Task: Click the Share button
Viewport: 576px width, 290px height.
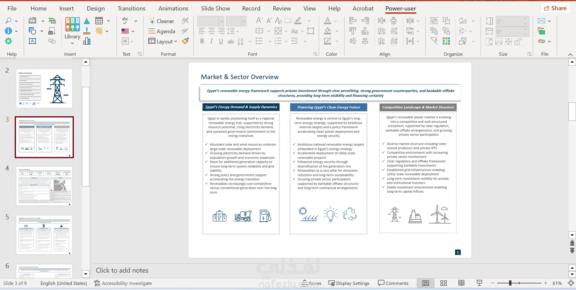Action: coord(555,8)
